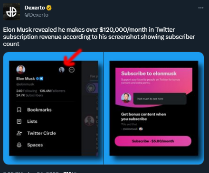Open the circled ellipsis accounts menu icon
Viewport: 209px width, 173px height.
click(x=72, y=70)
